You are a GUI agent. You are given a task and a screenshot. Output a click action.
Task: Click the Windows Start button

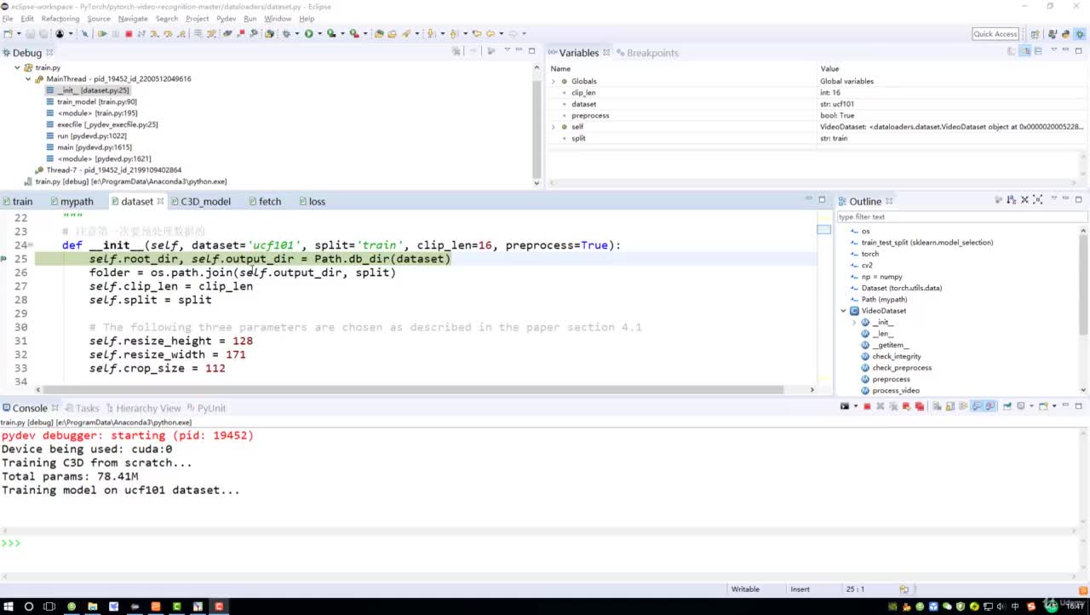[8, 606]
